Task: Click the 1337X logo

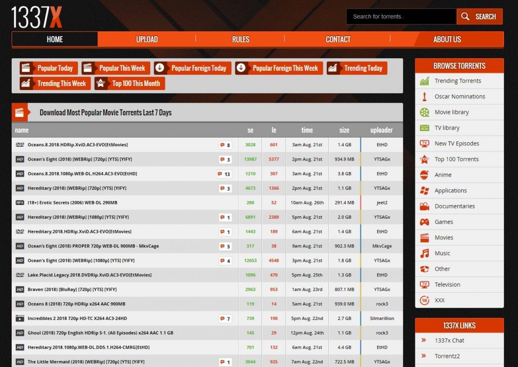Action: [37, 16]
